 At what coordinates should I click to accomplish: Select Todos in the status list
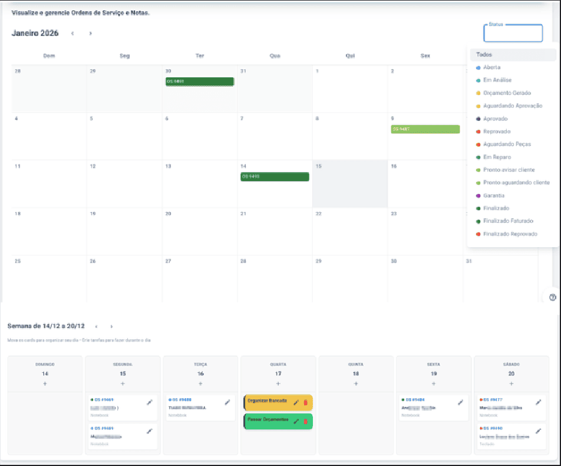click(x=513, y=55)
